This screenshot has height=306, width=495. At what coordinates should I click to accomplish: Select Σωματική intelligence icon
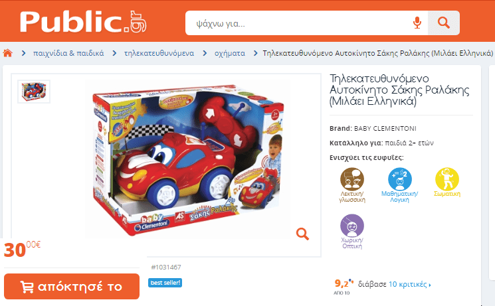pos(447,183)
